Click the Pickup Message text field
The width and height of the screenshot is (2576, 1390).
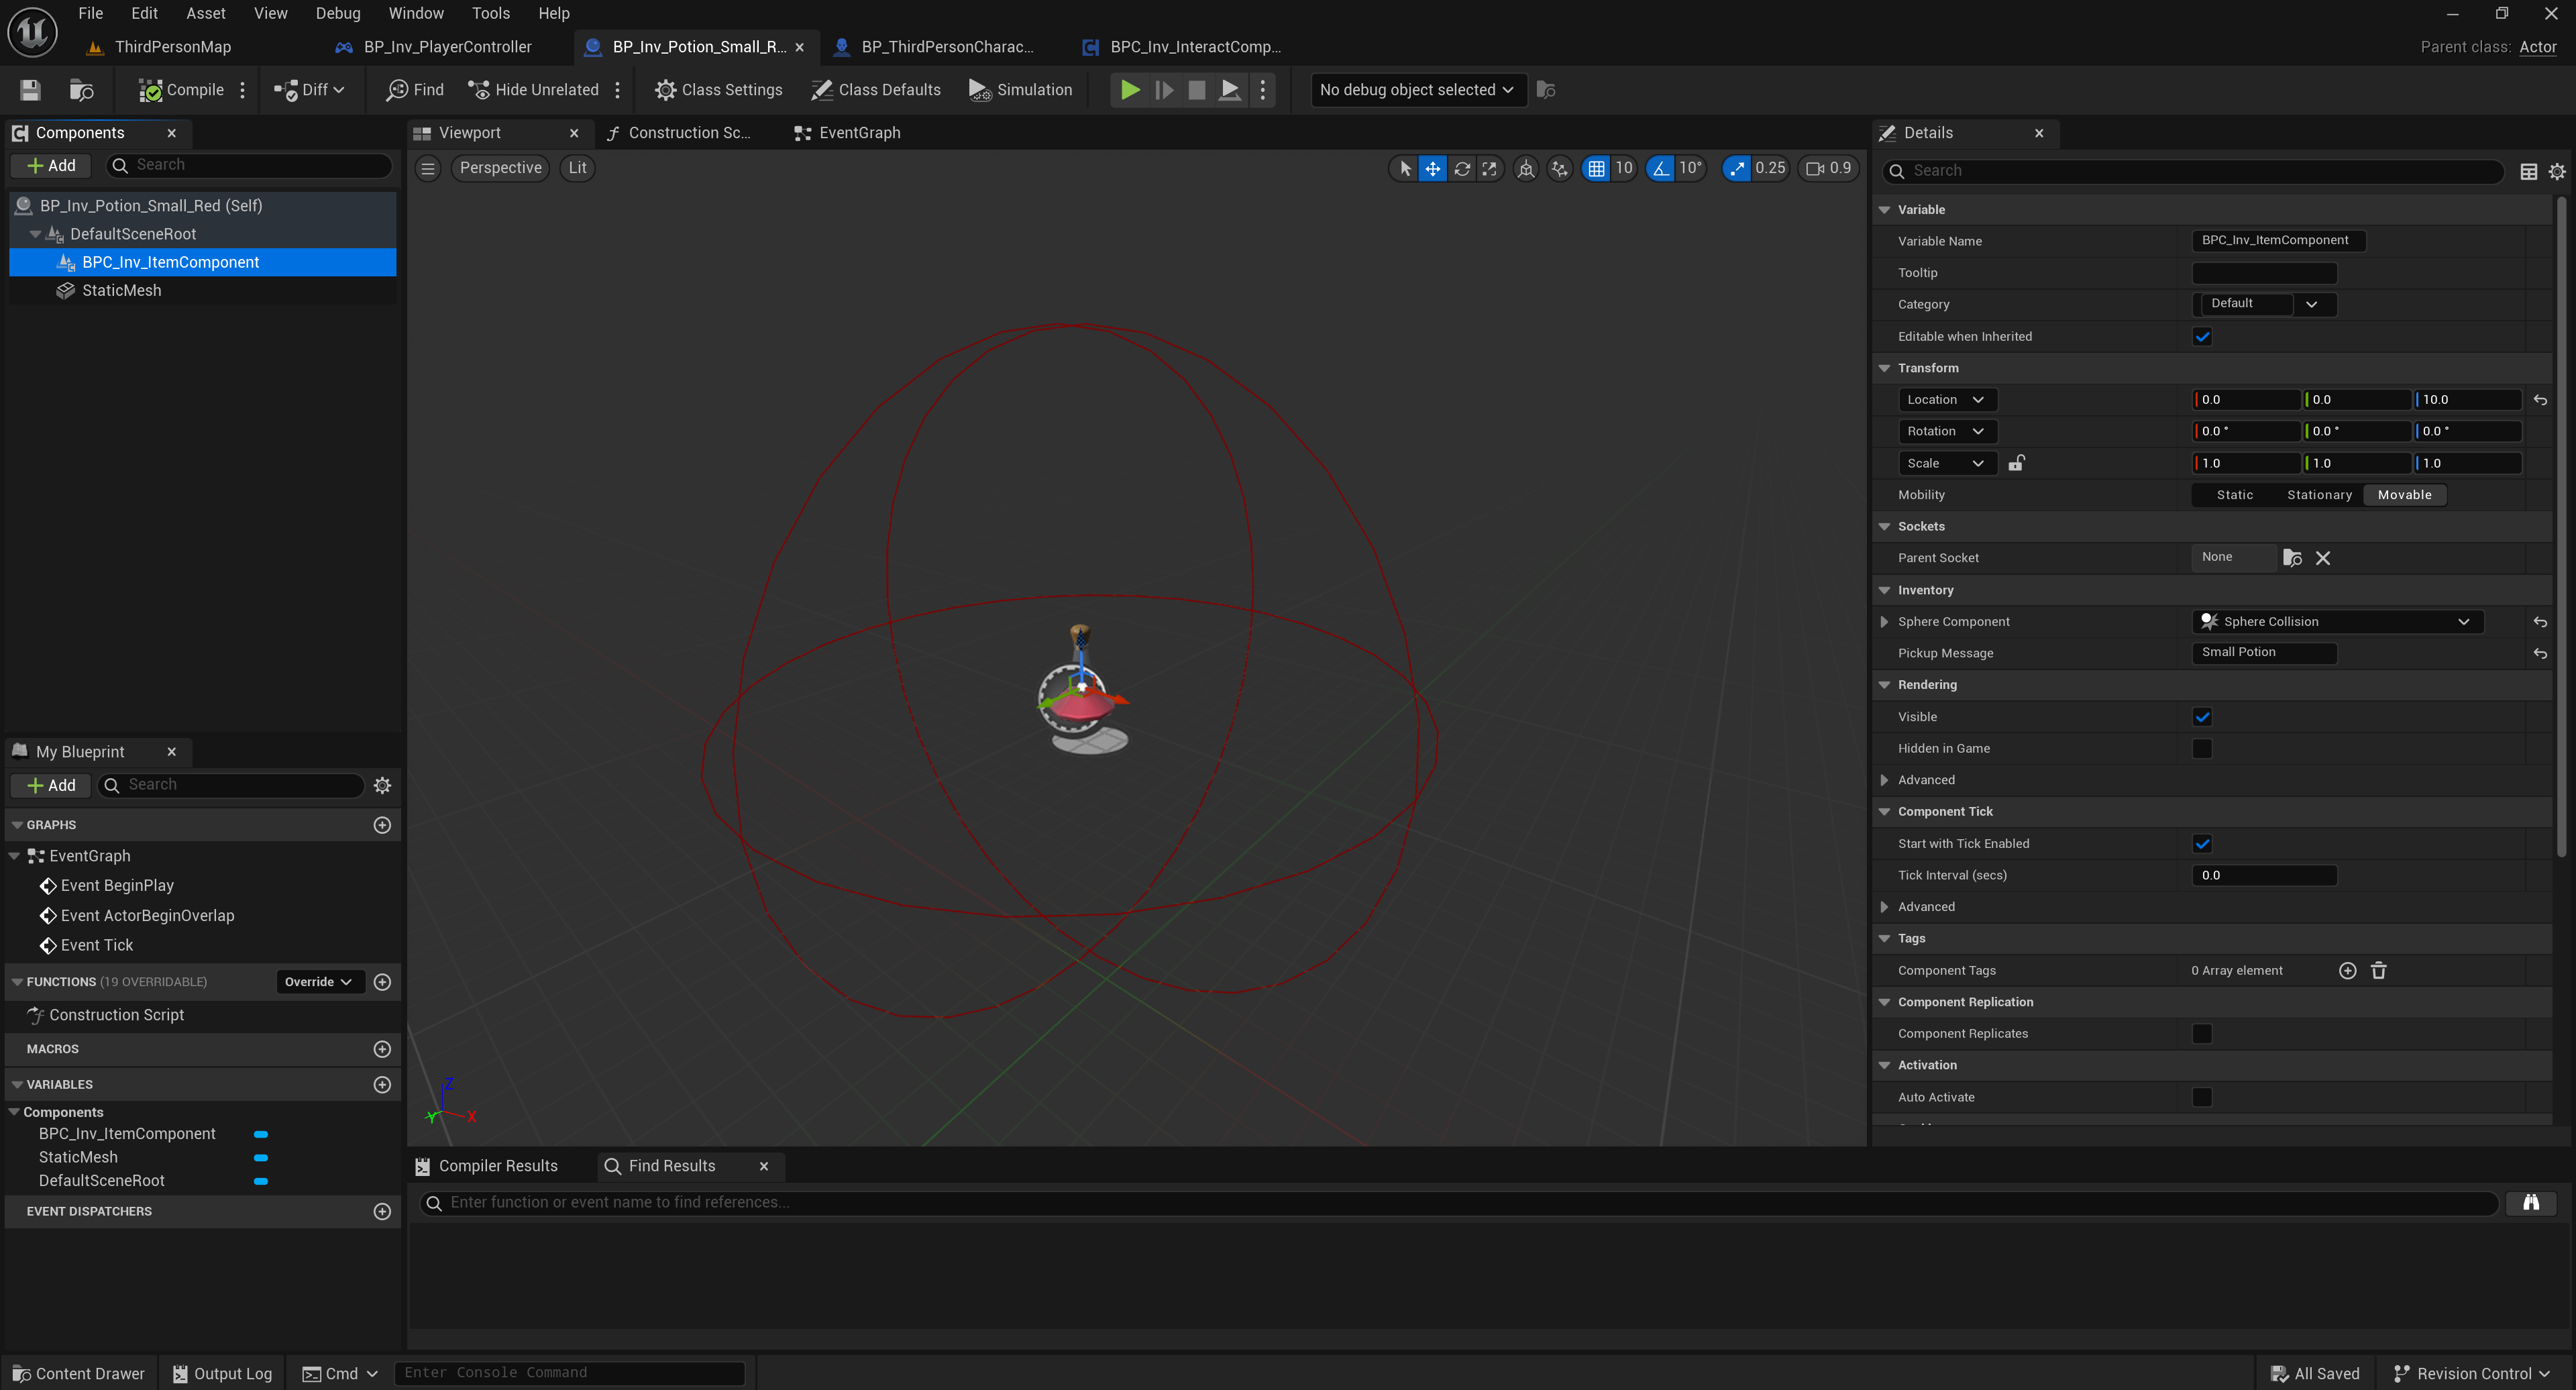coord(2263,652)
